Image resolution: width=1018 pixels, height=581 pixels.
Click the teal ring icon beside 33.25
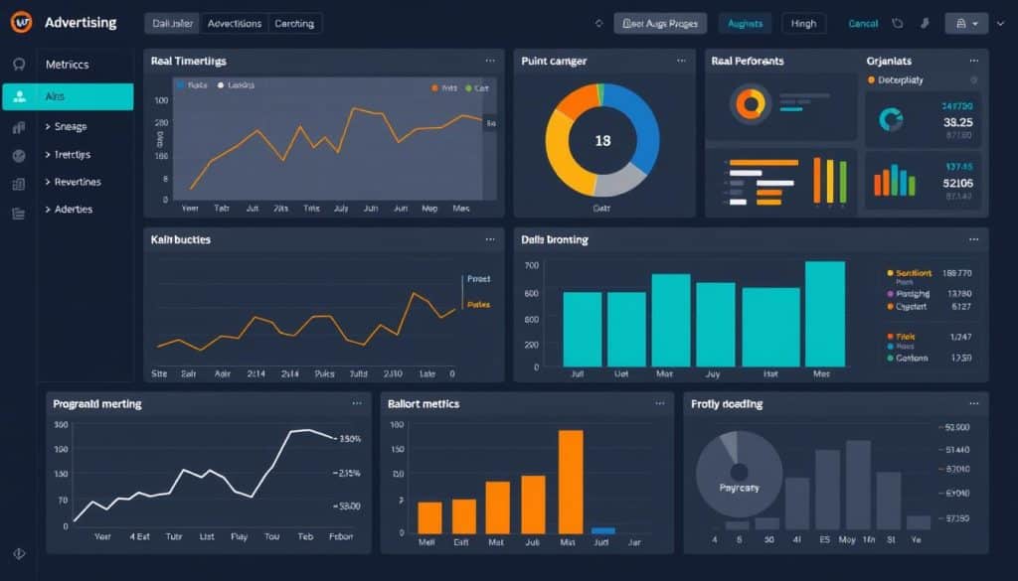click(891, 119)
